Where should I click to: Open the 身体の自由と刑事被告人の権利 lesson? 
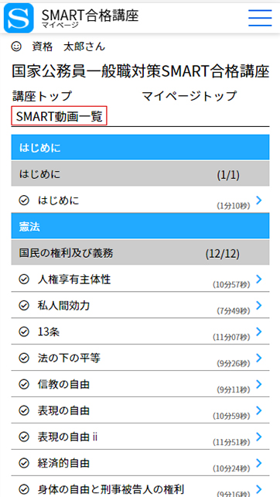pos(140,487)
